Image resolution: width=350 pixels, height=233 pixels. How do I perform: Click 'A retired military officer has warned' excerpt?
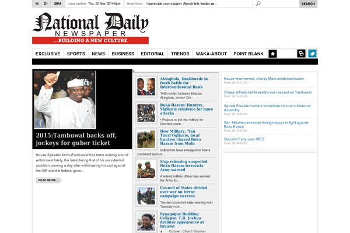coord(185,178)
